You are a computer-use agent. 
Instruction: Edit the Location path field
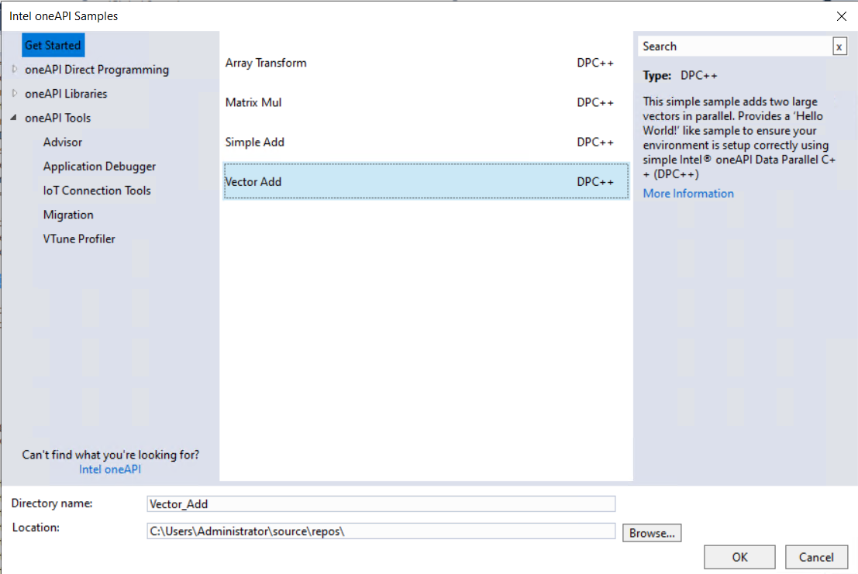pyautogui.click(x=381, y=531)
